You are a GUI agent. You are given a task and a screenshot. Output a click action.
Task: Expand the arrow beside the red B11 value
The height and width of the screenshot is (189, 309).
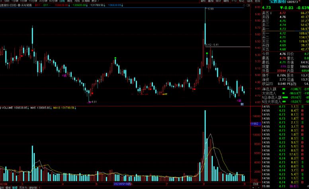tap(69, 5)
